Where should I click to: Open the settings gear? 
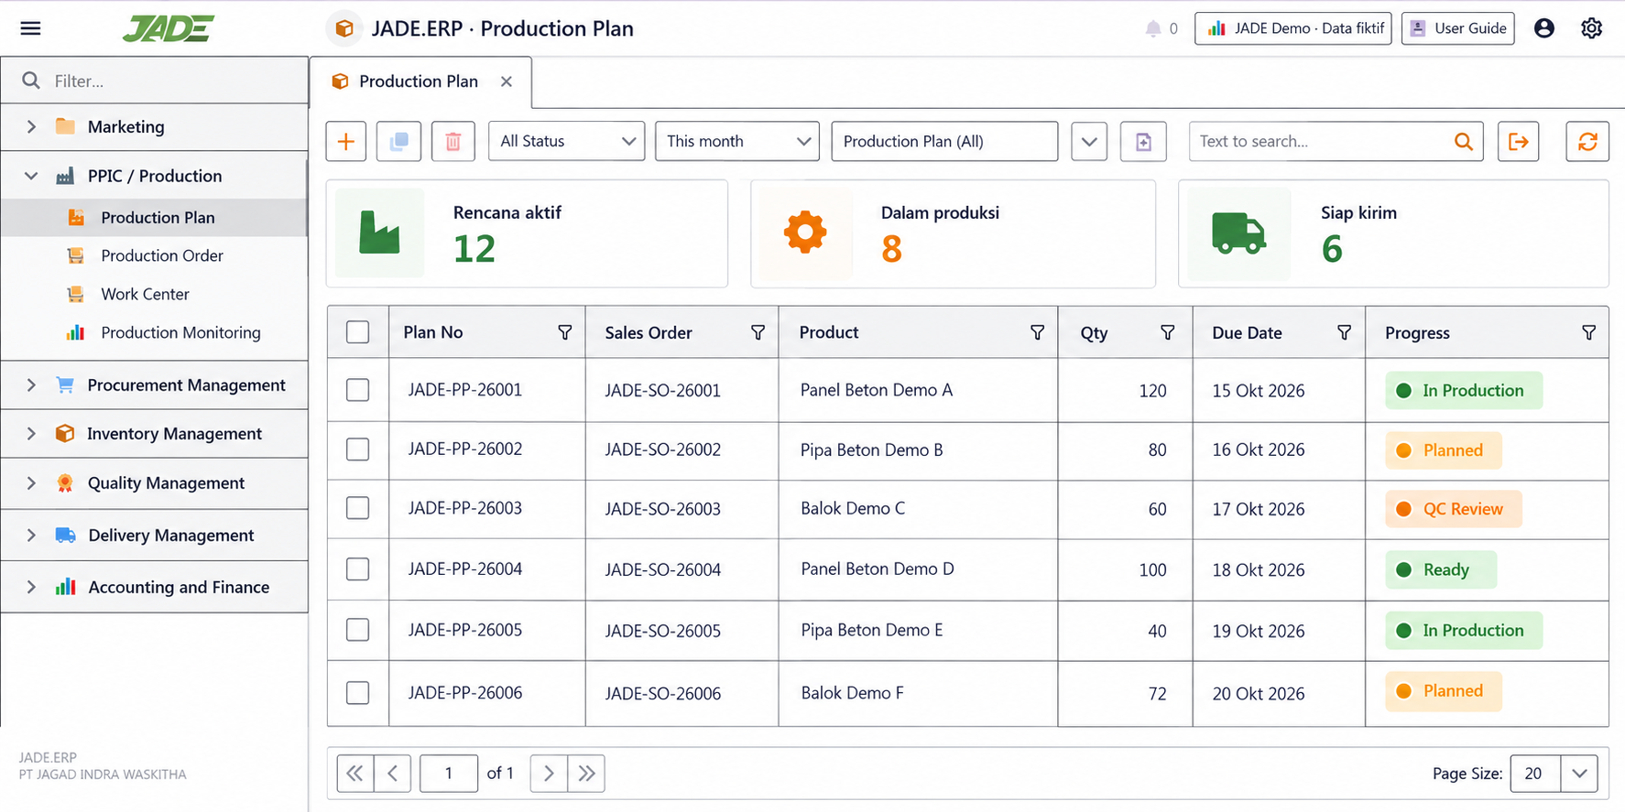(x=1592, y=28)
